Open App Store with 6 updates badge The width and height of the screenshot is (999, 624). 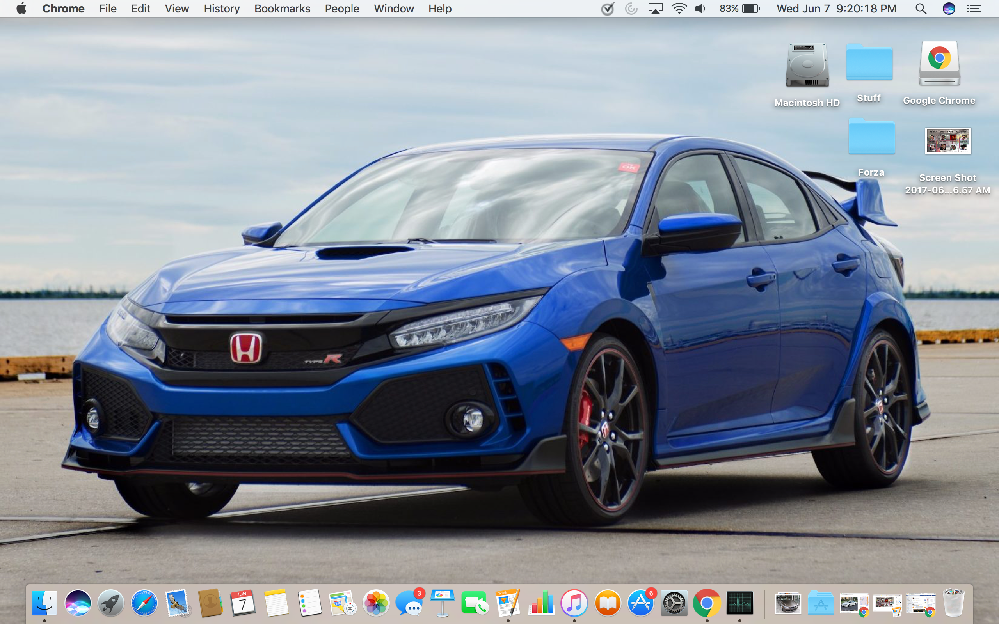click(x=641, y=603)
